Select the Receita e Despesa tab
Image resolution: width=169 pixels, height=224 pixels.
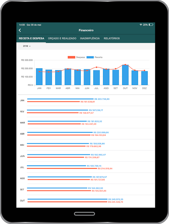tap(31, 38)
